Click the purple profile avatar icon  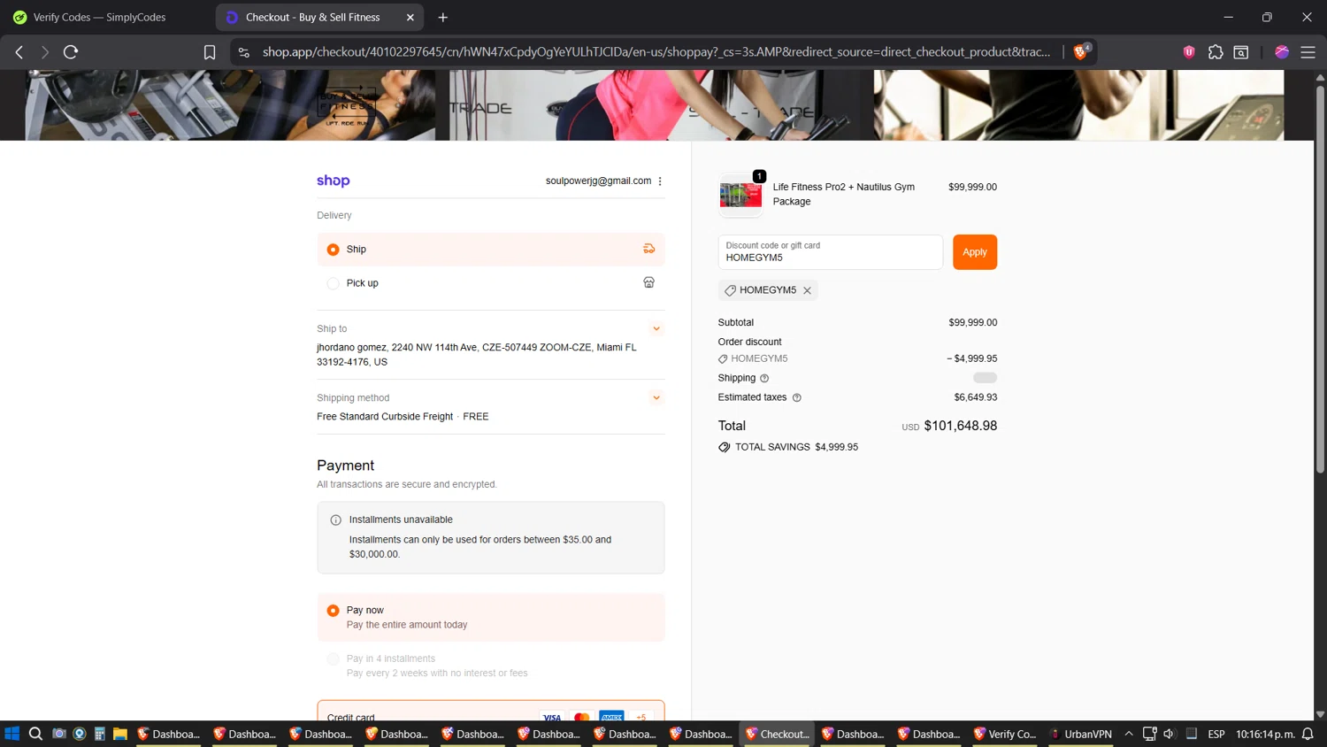[x=1282, y=52]
